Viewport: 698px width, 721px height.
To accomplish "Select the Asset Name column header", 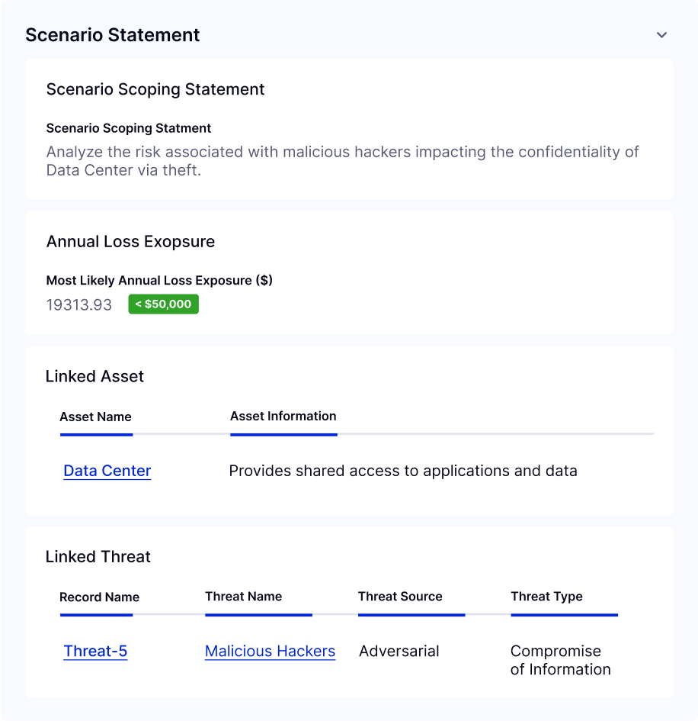I will click(95, 417).
